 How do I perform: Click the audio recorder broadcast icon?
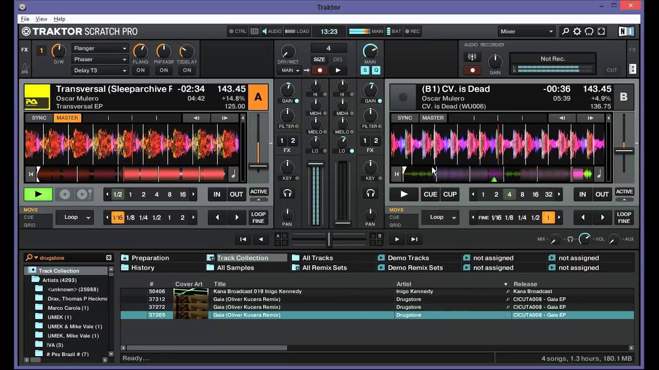(x=472, y=57)
